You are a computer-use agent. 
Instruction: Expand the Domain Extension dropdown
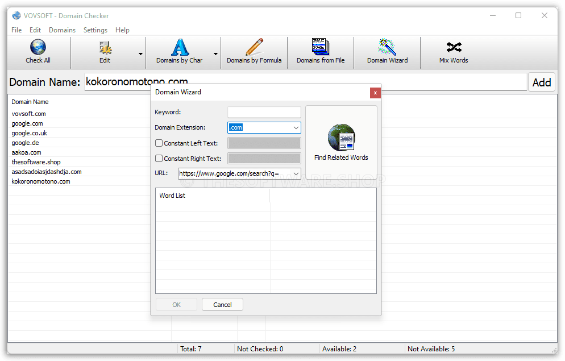tap(296, 127)
